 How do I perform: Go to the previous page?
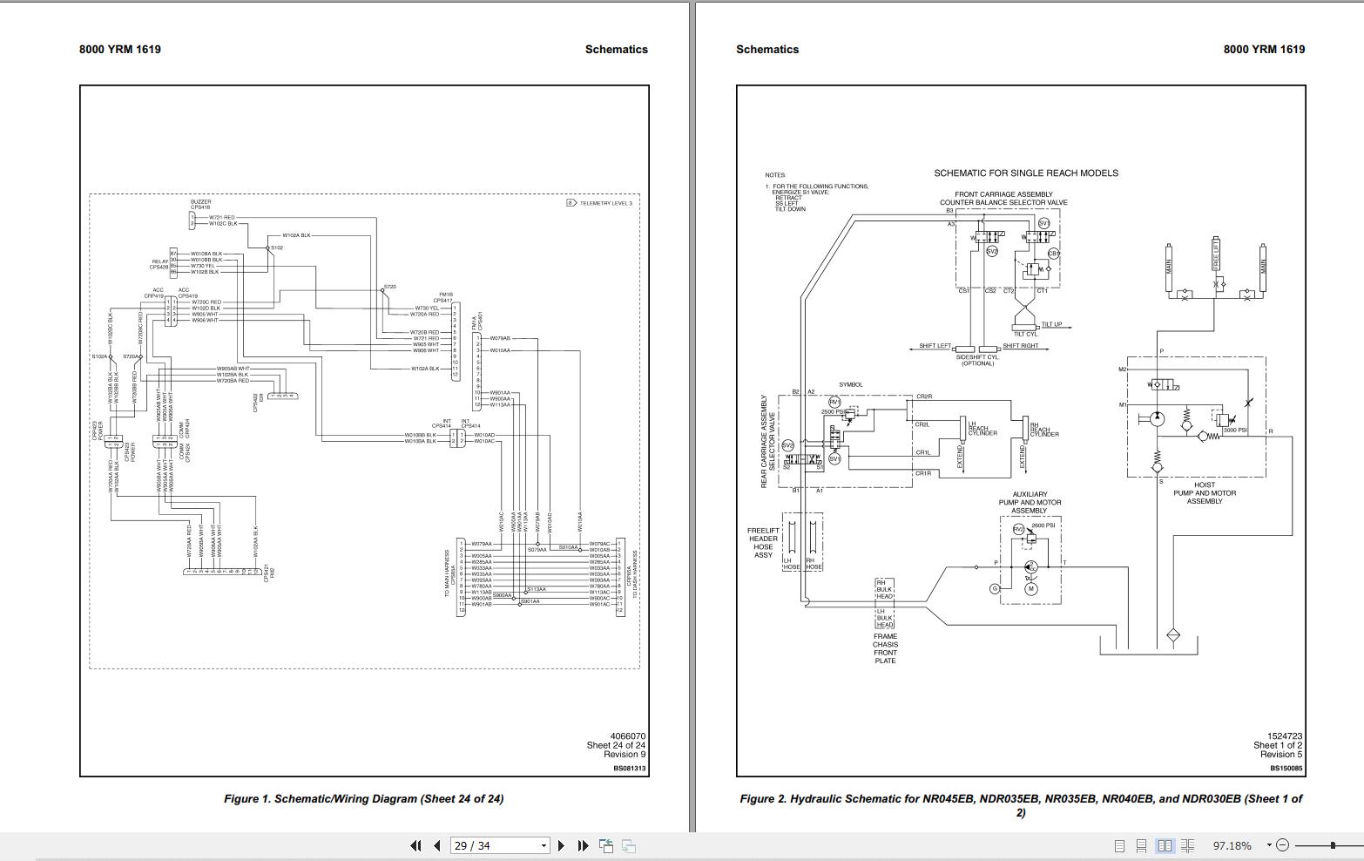tap(436, 846)
